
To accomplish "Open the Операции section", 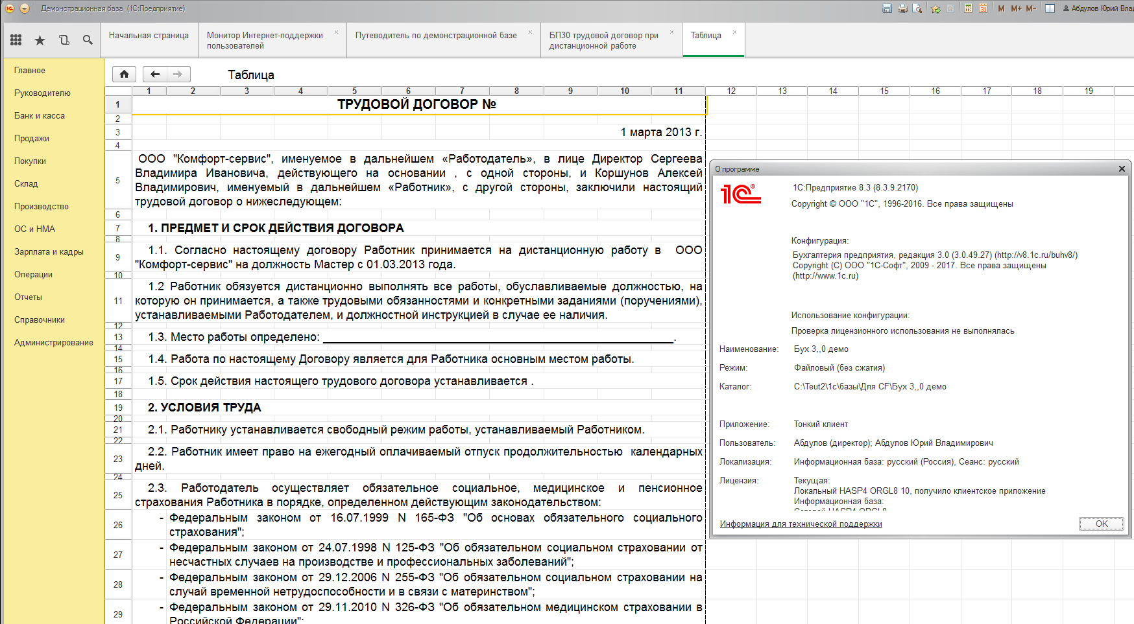I will 33,275.
